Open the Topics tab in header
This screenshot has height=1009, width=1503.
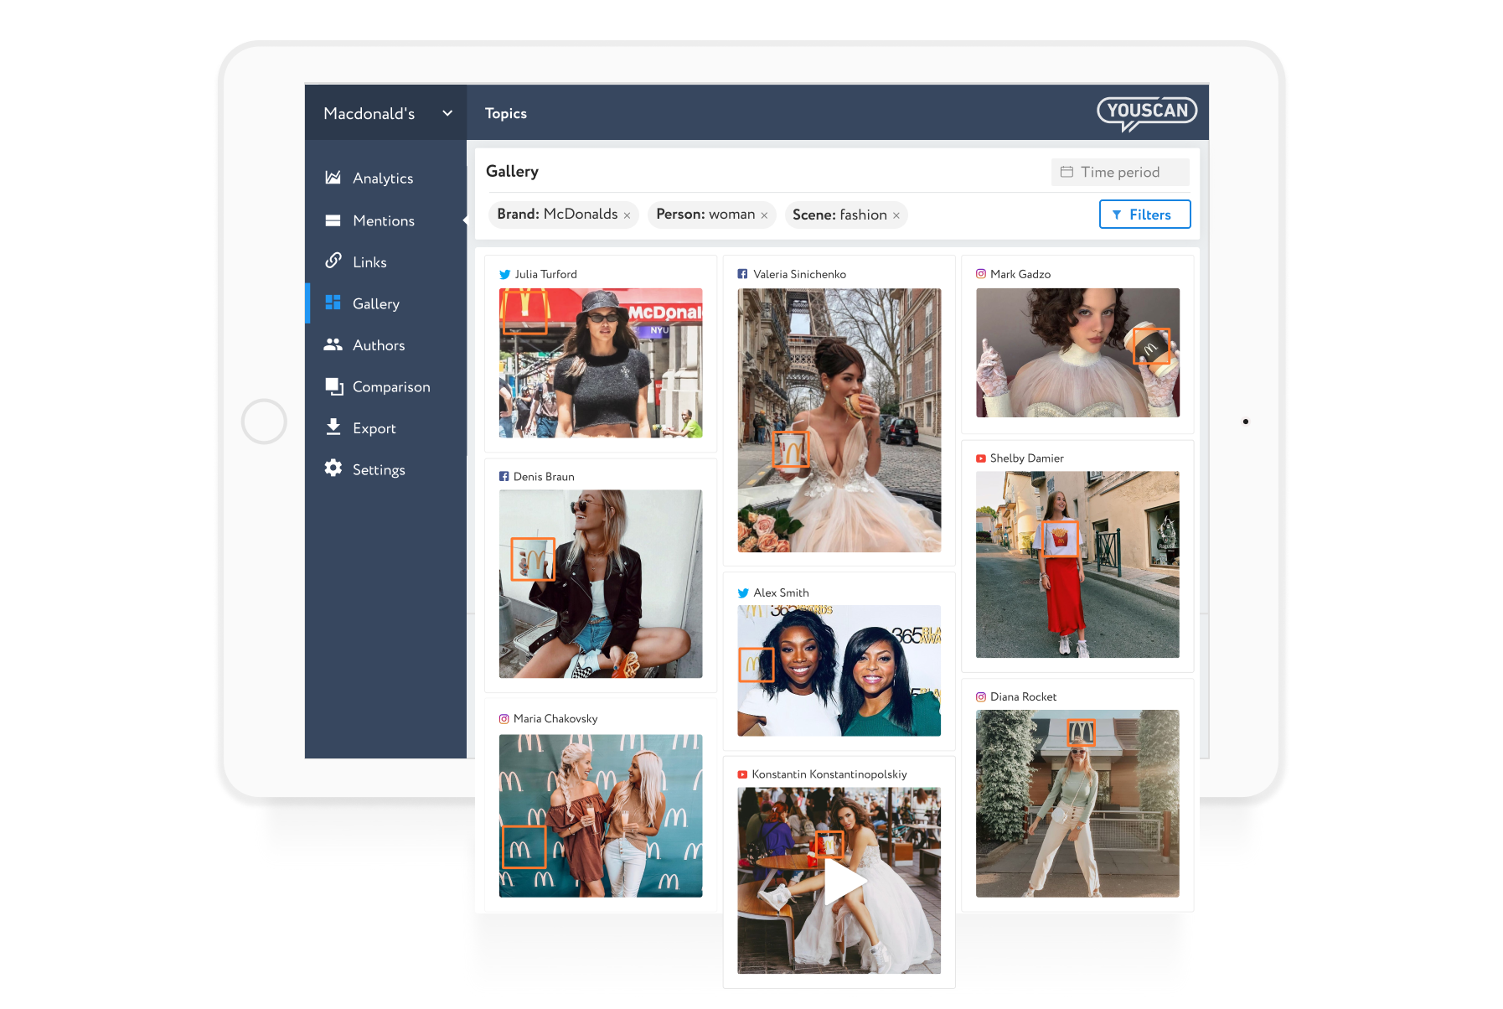point(505,113)
